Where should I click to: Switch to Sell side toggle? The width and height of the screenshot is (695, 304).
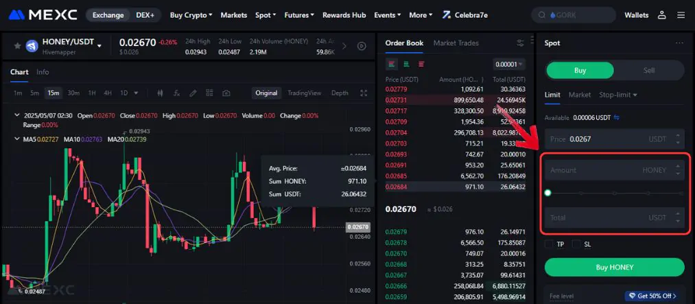coord(649,71)
